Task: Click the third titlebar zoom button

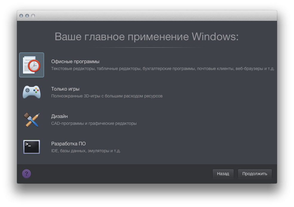Action: tap(33, 16)
